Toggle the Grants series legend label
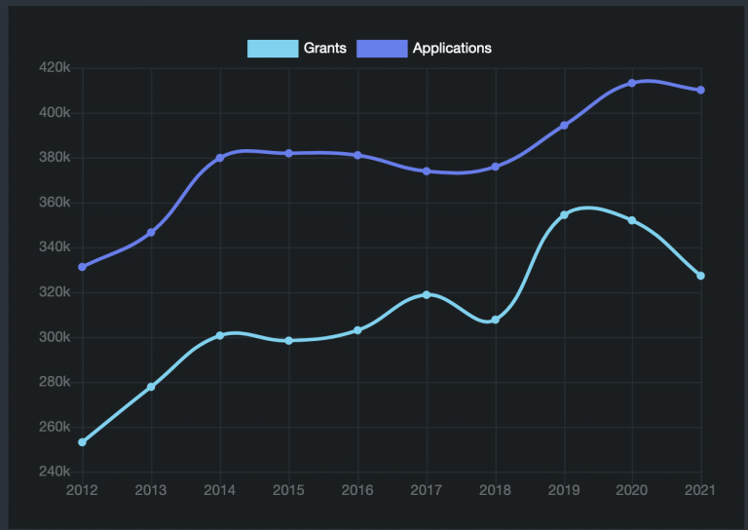748x530 pixels. (324, 48)
